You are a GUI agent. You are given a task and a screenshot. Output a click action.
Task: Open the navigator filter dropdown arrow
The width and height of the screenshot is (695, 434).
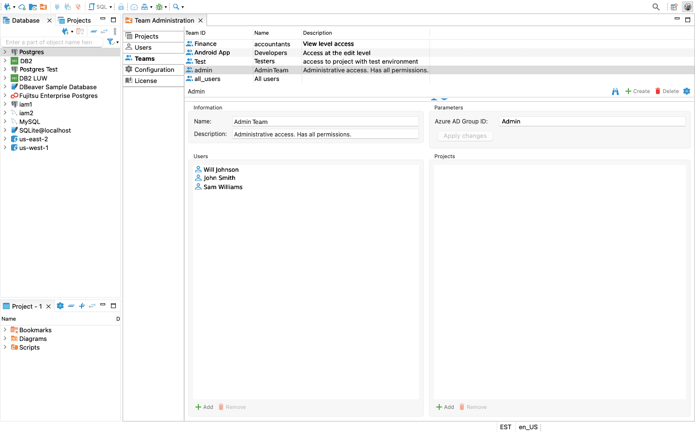coord(117,42)
